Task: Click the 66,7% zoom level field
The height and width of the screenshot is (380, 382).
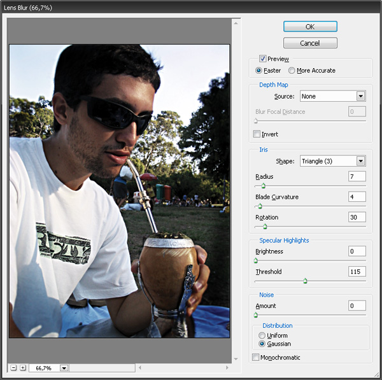Action: coord(44,368)
